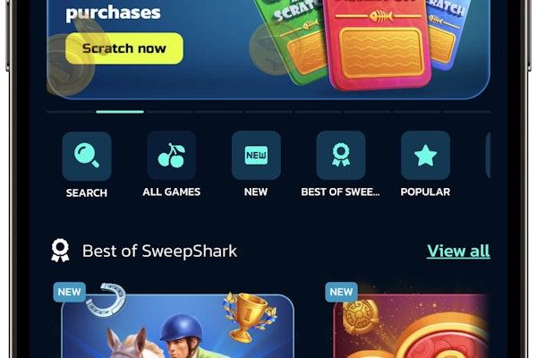The width and height of the screenshot is (537, 358).
Task: Tap the partially hidden category tile after Popular
Action: [488, 156]
